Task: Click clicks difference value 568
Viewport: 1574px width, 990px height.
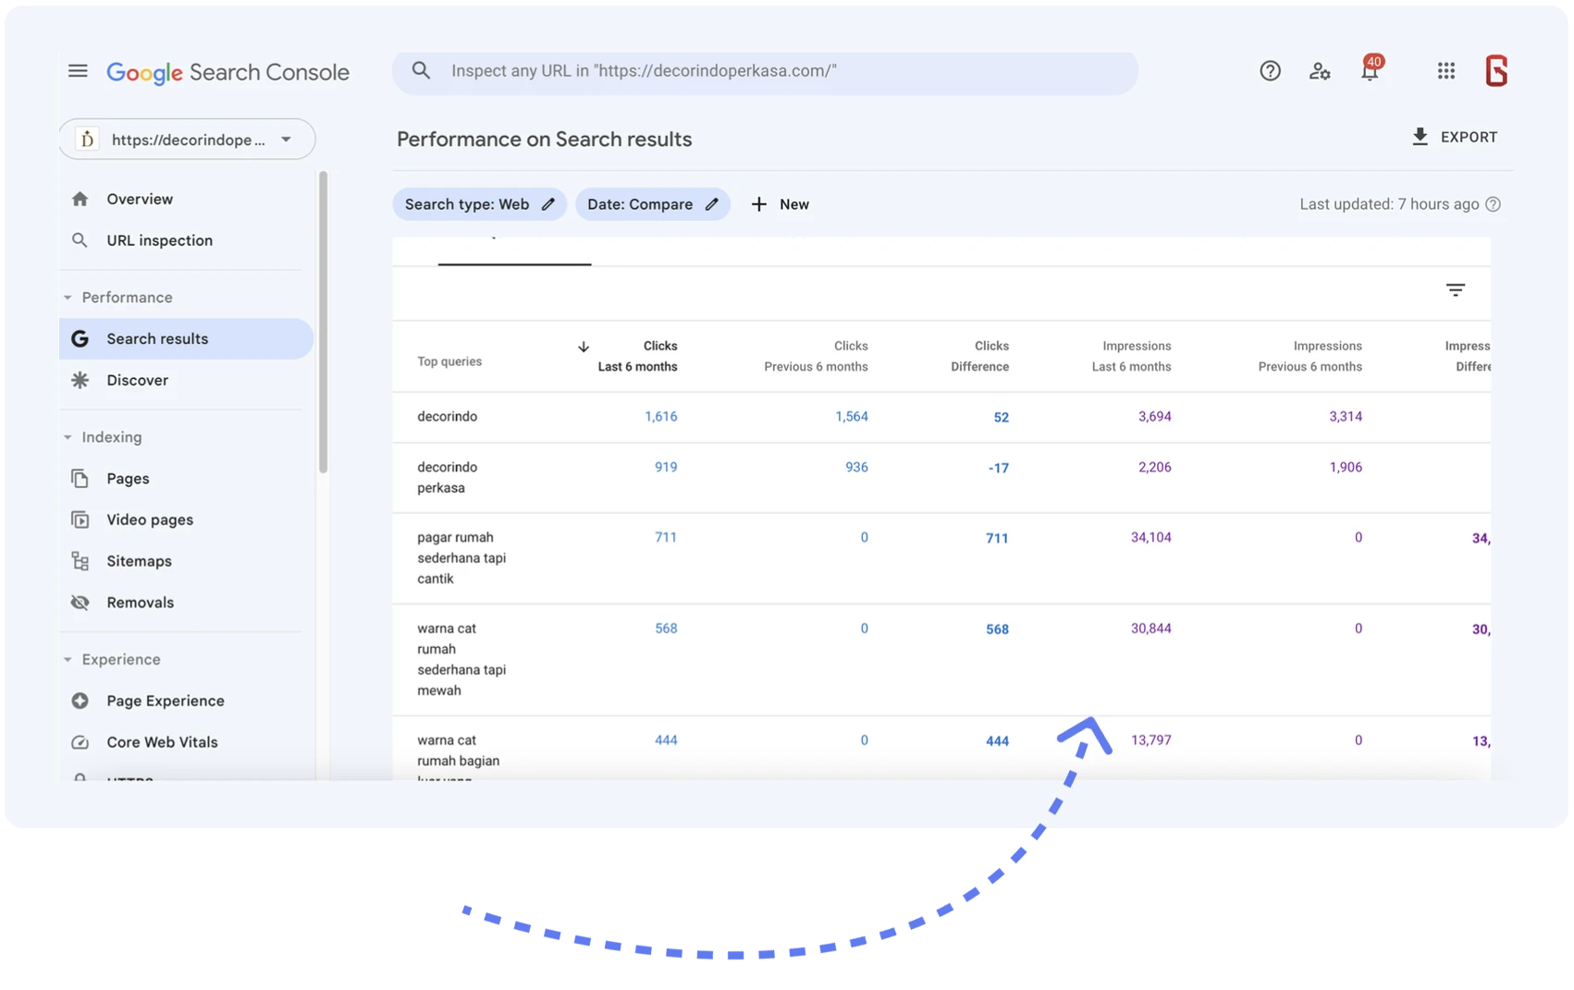Action: 997,629
